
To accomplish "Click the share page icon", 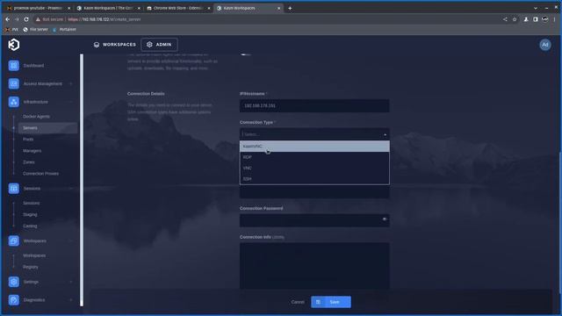I will click(505, 19).
